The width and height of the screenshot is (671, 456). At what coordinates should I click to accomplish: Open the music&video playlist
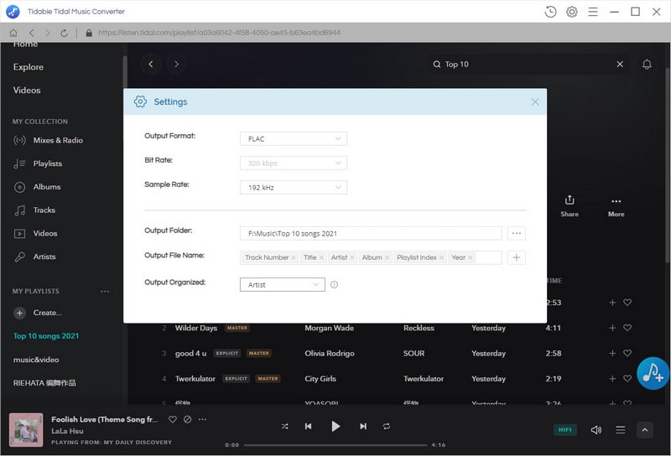(36, 360)
